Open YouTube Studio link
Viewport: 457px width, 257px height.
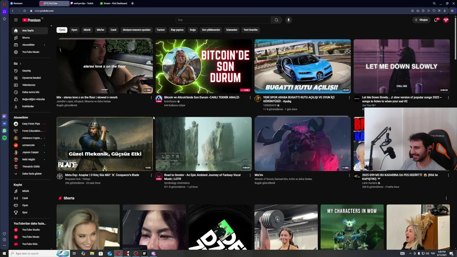(30, 230)
